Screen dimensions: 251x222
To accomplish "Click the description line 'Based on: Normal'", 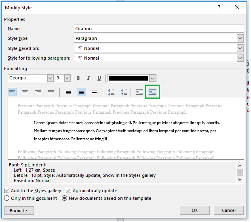I will 32,181.
